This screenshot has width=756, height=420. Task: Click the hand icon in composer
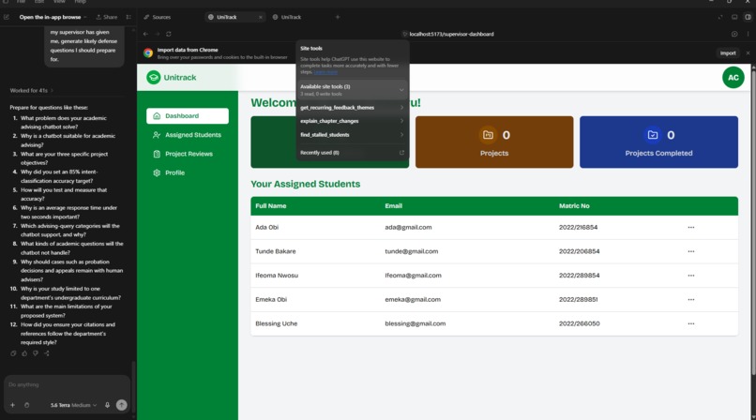(27, 405)
